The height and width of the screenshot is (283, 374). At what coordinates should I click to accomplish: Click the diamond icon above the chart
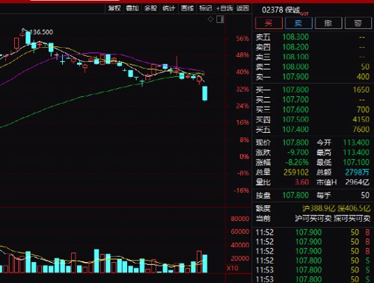click(x=211, y=19)
